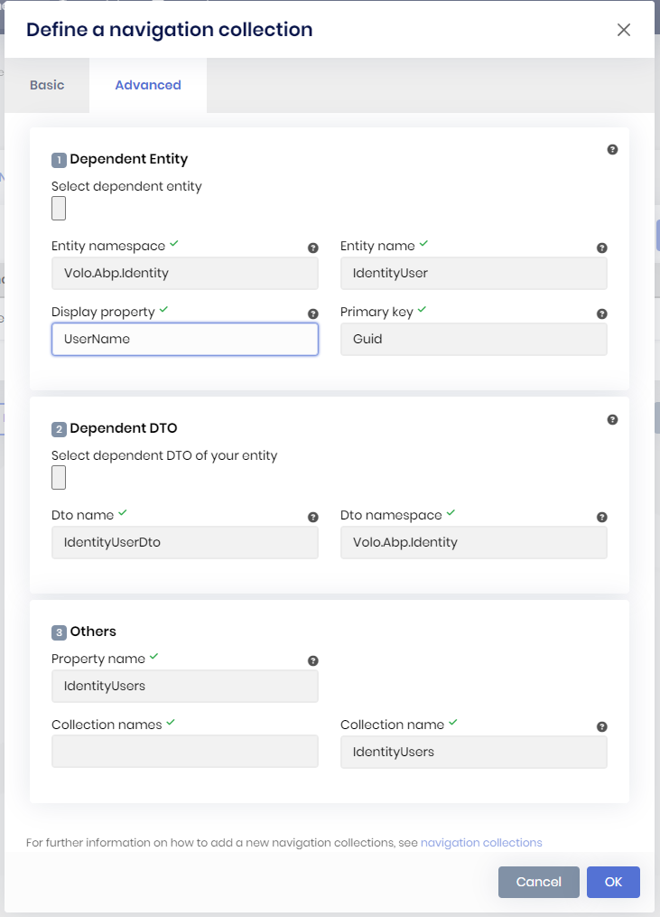
Task: Click help icon next to Entity namespace
Action: [x=313, y=248]
